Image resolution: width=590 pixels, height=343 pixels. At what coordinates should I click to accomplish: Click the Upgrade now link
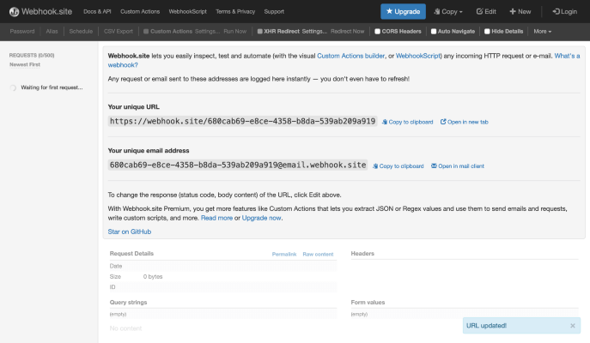pos(262,218)
